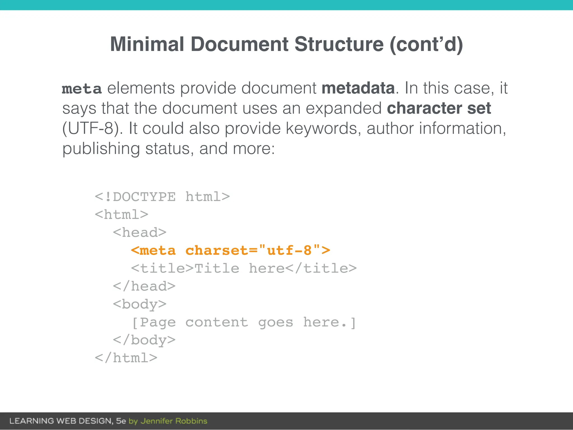573x430 pixels.
Task: Click the slide title 'Minimal Document Structure (cont'd)'
Action: (286, 44)
